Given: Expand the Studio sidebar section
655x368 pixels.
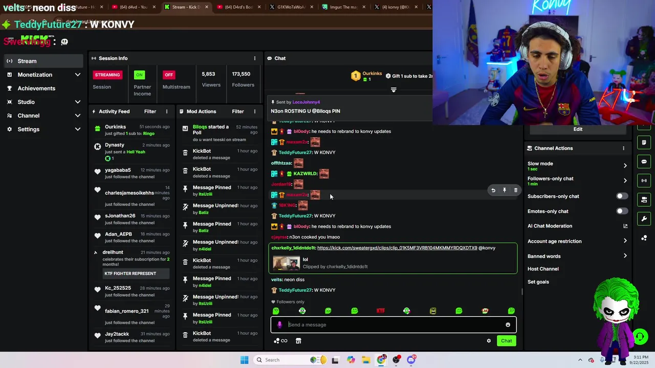Looking at the screenshot, I should pos(43,102).
